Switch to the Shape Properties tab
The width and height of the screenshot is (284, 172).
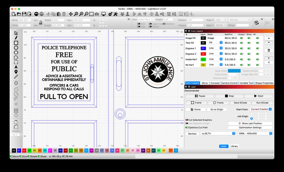pyautogui.click(x=264, y=83)
